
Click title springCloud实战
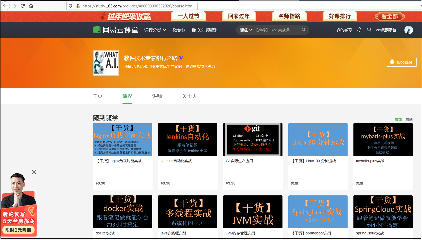(x=370, y=233)
